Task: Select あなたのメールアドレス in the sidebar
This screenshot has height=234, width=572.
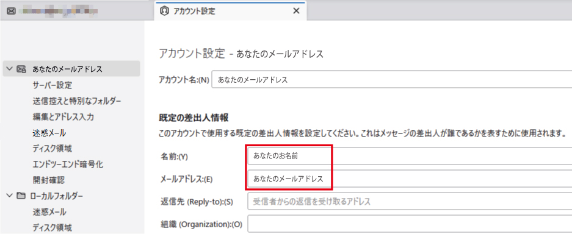Action: [71, 69]
